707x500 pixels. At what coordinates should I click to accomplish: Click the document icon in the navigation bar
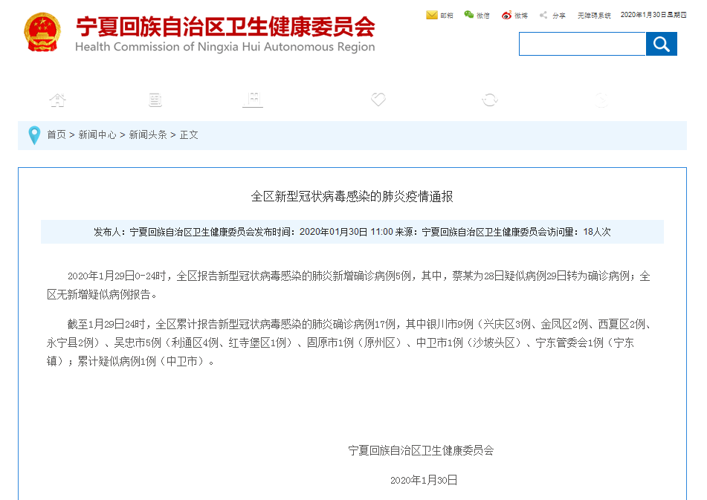pos(155,99)
